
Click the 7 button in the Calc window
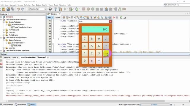[x=85, y=39]
